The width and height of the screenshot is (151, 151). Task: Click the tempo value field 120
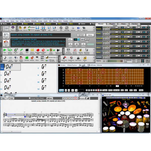[x=75, y=40]
